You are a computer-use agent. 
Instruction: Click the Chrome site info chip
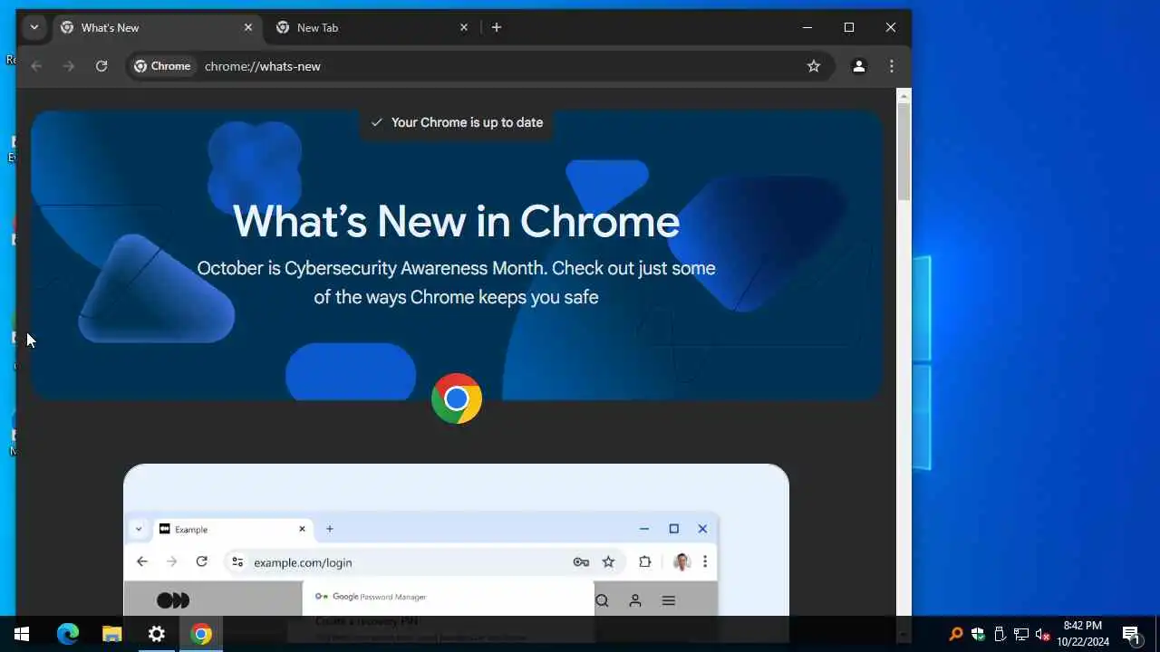pos(163,66)
